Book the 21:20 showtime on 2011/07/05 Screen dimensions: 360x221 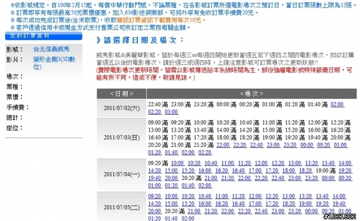pos(211,211)
